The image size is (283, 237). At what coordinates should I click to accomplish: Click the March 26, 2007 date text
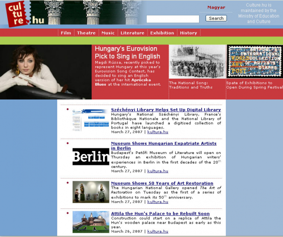(127, 231)
